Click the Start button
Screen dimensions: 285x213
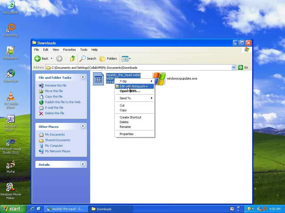click(x=13, y=209)
